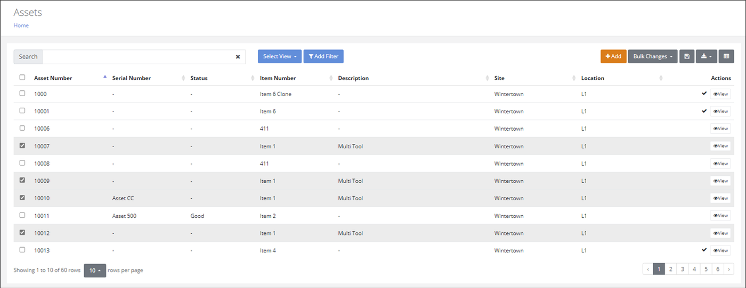Sort by Description column arrows
This screenshot has width=746, height=288.
488,78
